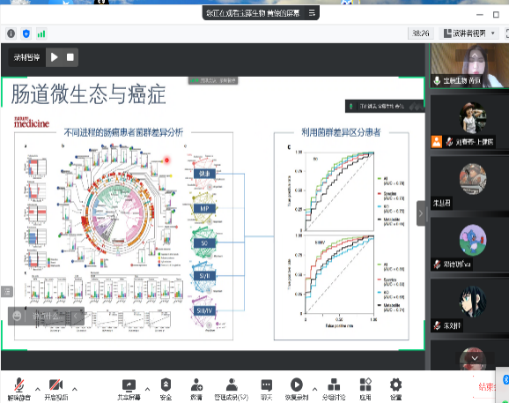Open the Invite participants icon
The width and height of the screenshot is (509, 403).
point(196,389)
